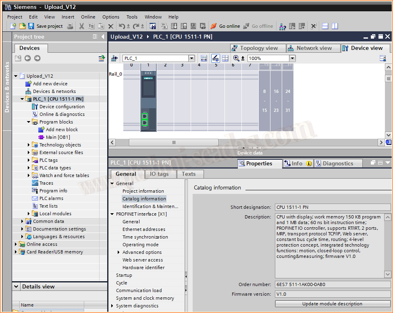The image size is (393, 313).
Task: Switch to the Network view tab
Action: pos(313,48)
